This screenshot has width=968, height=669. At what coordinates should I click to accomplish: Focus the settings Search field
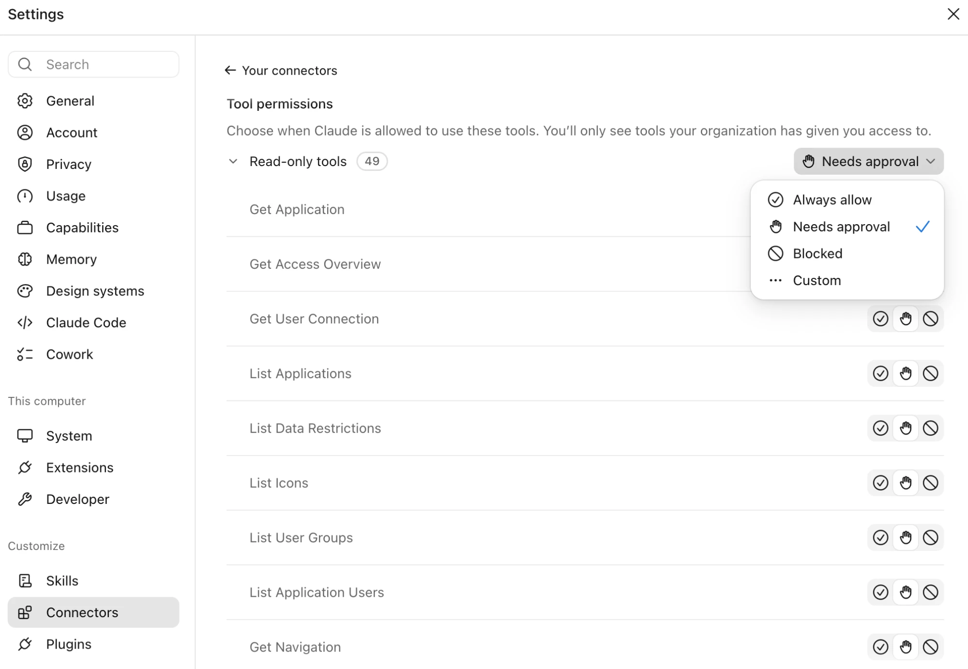(x=93, y=64)
